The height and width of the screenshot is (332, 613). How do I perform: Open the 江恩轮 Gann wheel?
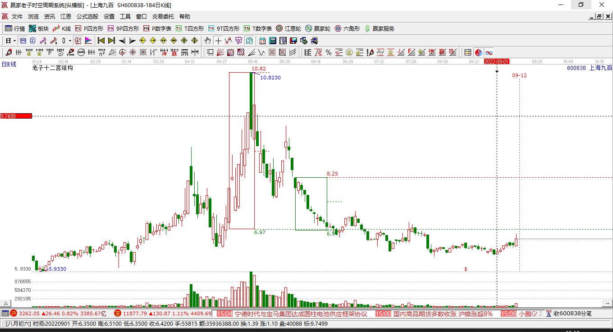[288, 28]
